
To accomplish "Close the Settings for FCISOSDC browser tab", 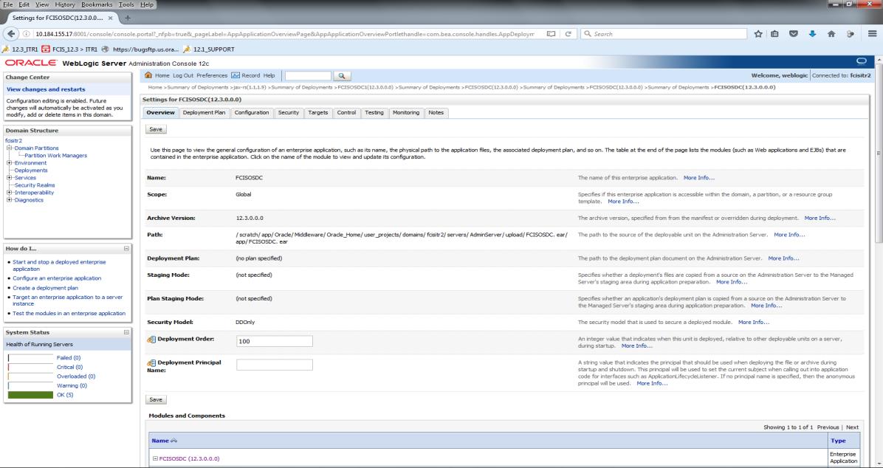I will click(x=111, y=18).
